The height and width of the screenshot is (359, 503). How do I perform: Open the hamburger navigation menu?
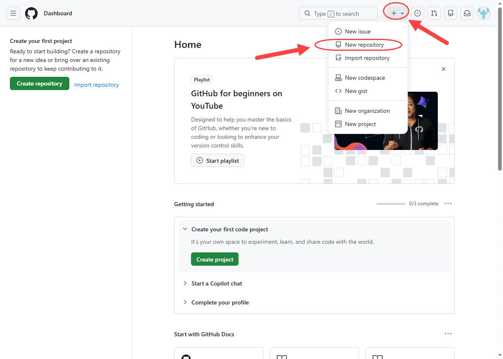tap(13, 13)
